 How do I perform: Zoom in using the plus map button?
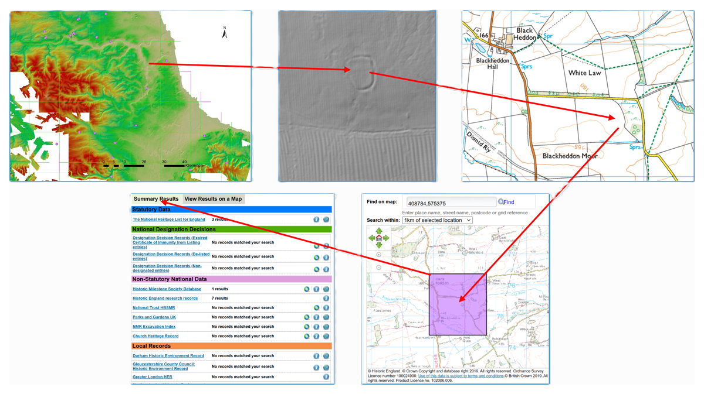click(379, 255)
